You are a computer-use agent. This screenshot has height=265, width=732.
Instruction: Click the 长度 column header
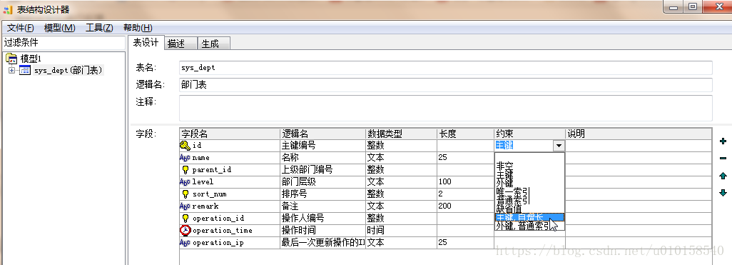(x=465, y=134)
